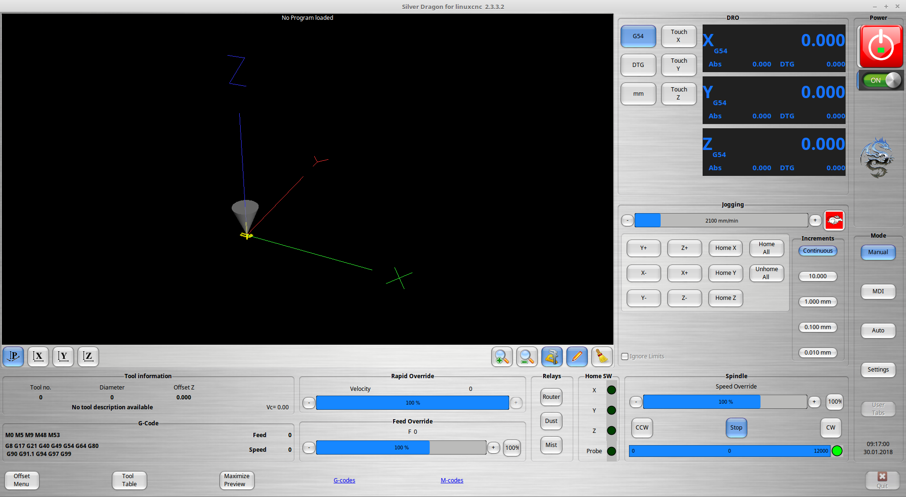Select the perspective (P) view icon
Screen dimensions: 906x497
coord(13,356)
